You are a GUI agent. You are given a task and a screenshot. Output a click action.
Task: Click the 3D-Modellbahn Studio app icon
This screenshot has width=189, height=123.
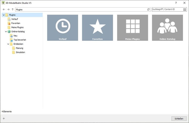pos(3,3)
